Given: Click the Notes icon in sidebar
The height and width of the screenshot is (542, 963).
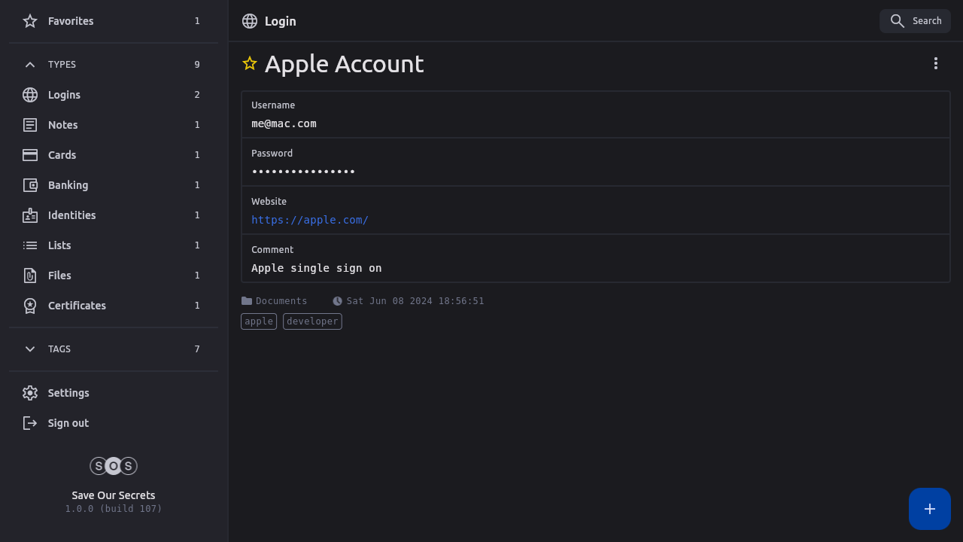Looking at the screenshot, I should pyautogui.click(x=30, y=125).
